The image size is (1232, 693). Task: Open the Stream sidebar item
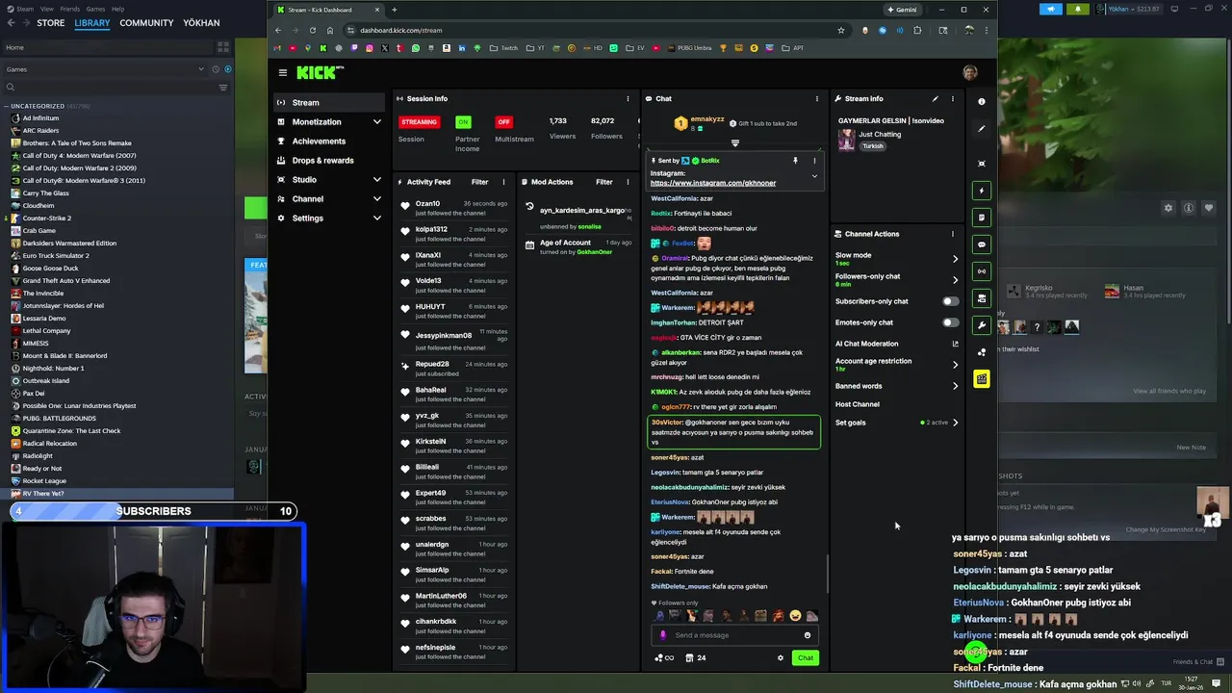(329, 103)
